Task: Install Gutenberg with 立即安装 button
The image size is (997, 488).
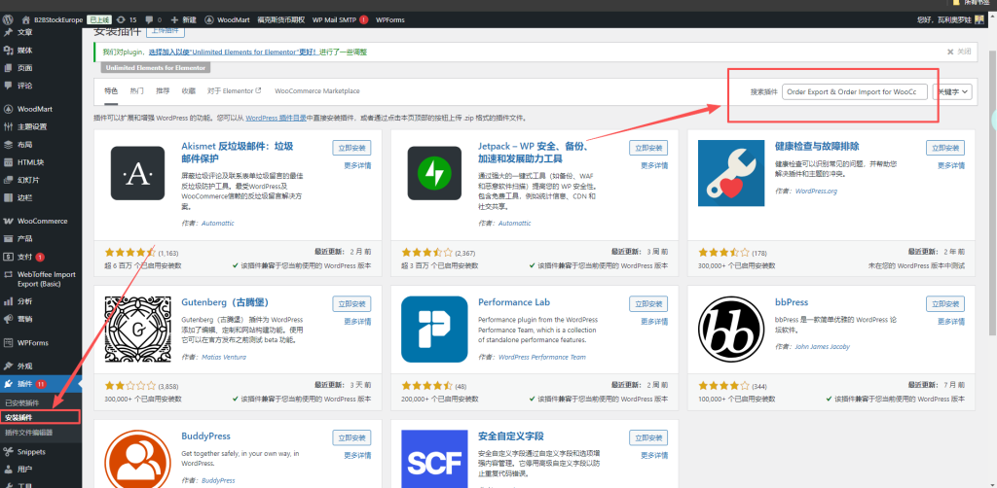Action: pyautogui.click(x=351, y=303)
